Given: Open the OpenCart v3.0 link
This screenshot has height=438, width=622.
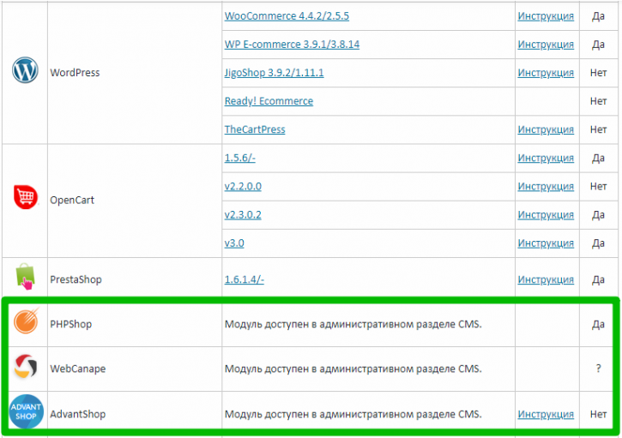Looking at the screenshot, I should pos(234,243).
